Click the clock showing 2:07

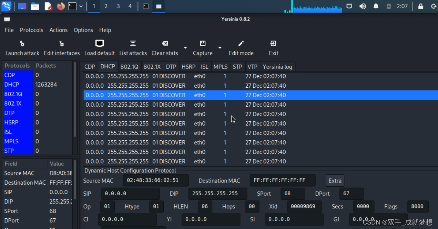click(402, 6)
